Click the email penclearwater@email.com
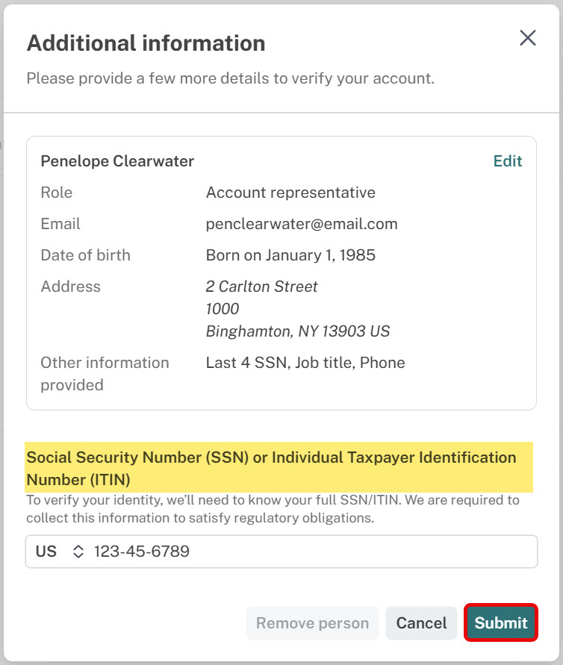The width and height of the screenshot is (563, 665). pos(302,224)
